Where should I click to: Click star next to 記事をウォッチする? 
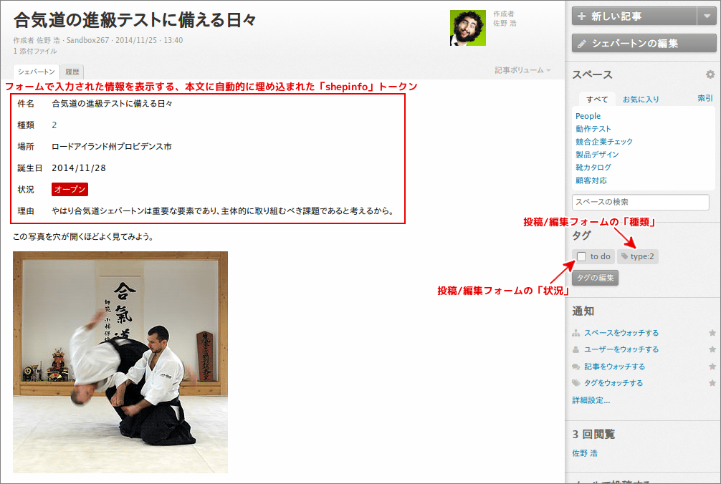click(712, 367)
